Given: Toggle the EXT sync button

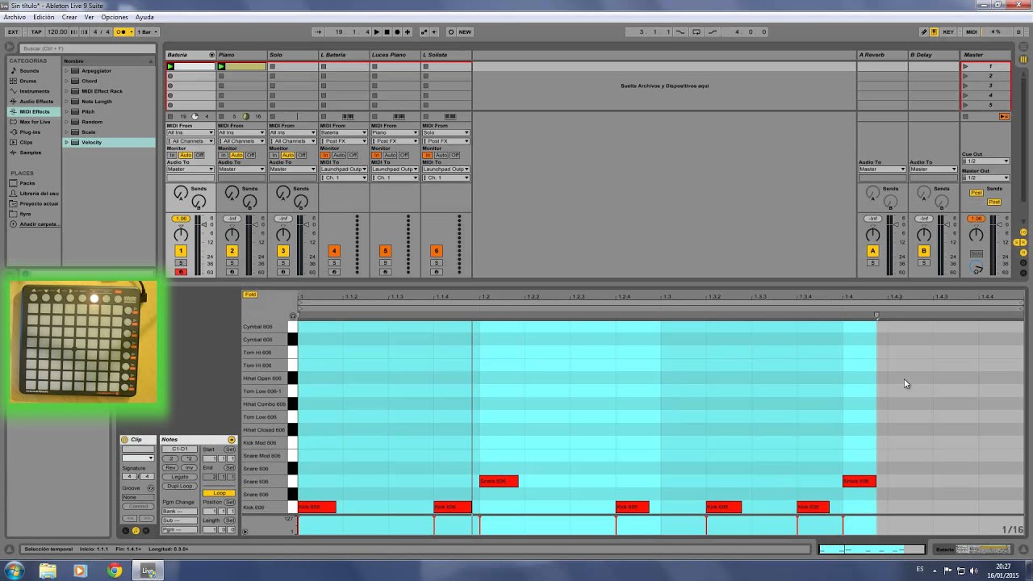Looking at the screenshot, I should tap(13, 32).
